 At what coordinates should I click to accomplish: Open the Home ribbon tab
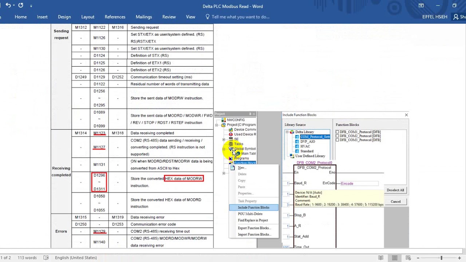[21, 17]
